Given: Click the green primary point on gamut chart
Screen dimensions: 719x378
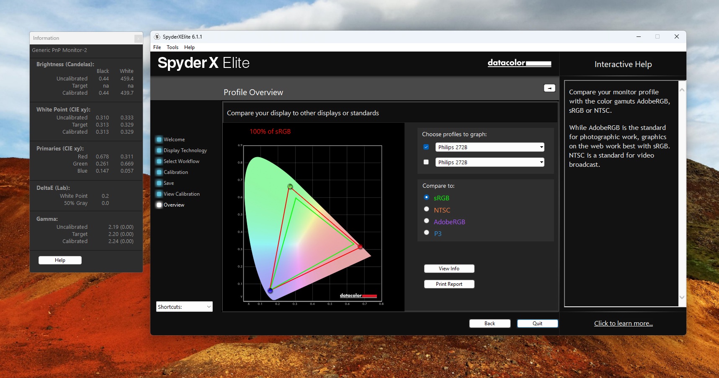Looking at the screenshot, I should (x=290, y=186).
